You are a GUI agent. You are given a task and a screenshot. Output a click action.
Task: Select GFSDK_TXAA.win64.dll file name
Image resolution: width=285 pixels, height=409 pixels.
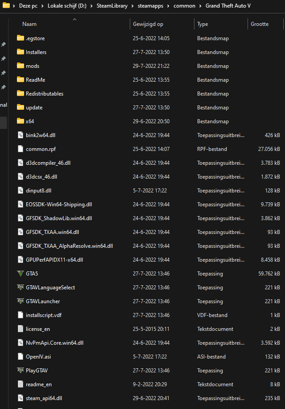coord(52,232)
